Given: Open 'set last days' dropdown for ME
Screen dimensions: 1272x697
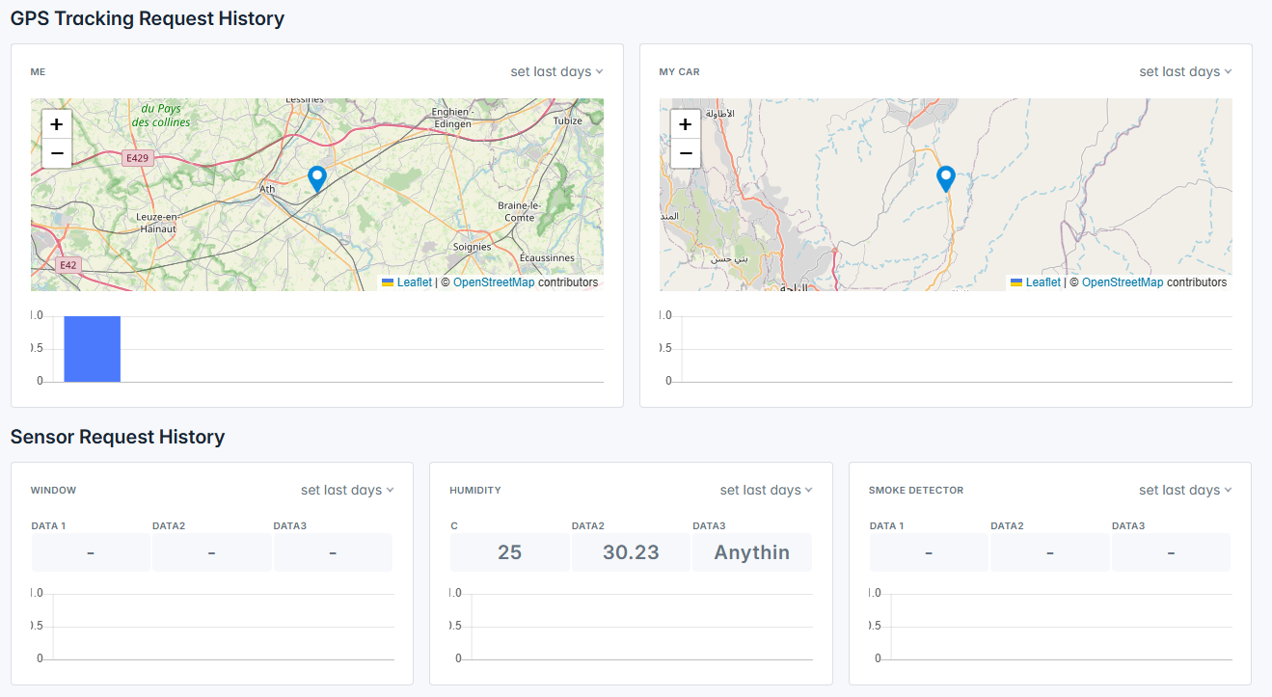Looking at the screenshot, I should (x=556, y=72).
